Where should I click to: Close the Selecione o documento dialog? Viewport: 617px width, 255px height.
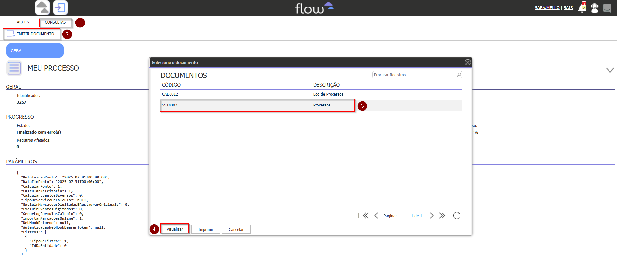click(468, 62)
